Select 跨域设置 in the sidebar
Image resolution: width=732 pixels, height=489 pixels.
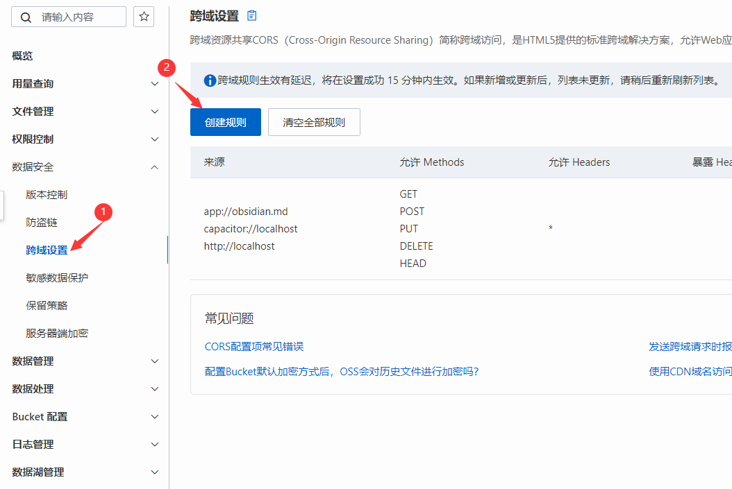[47, 250]
